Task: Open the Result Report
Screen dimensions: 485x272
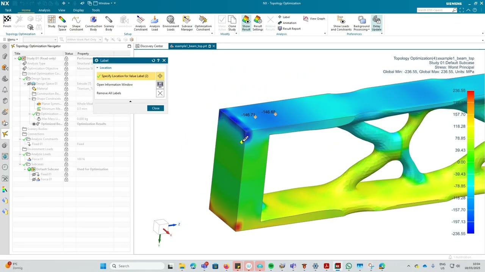Action: [x=289, y=29]
